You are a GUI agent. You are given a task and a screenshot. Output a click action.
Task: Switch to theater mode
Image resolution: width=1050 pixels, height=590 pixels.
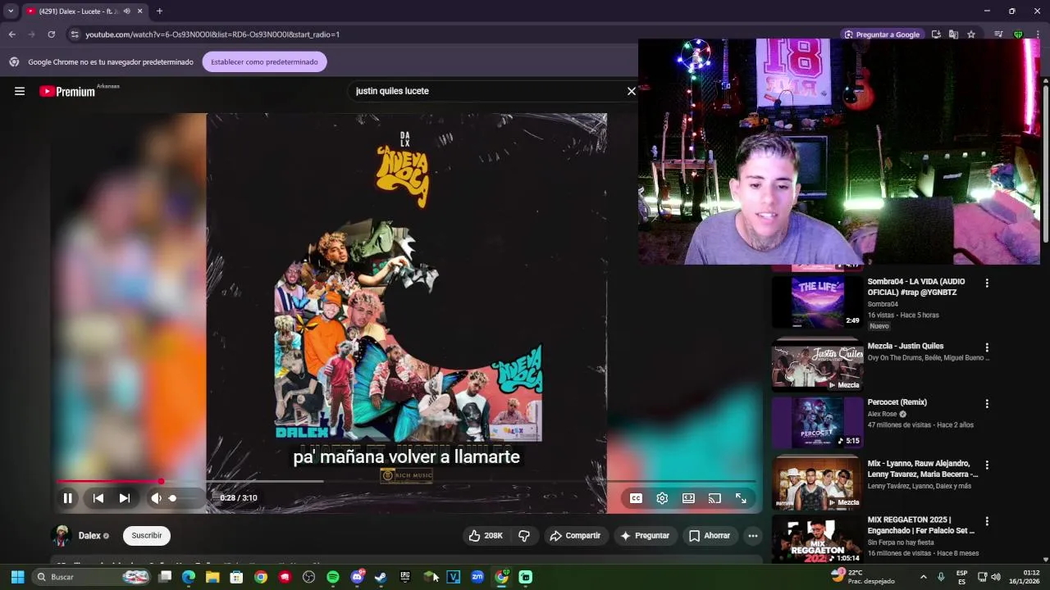pyautogui.click(x=688, y=498)
